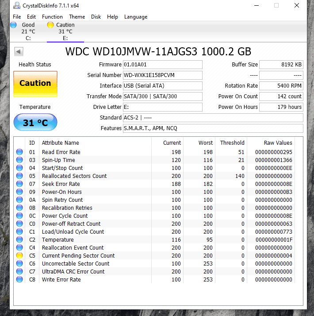Click the Raw Values column header
The width and height of the screenshot is (314, 316).
point(278,143)
